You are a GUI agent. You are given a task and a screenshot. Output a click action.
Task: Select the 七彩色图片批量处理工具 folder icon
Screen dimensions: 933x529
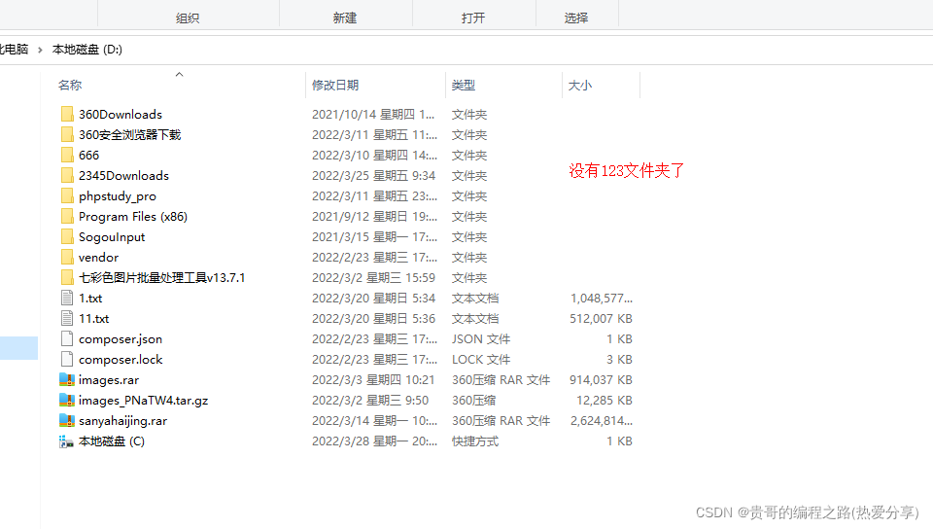click(67, 277)
